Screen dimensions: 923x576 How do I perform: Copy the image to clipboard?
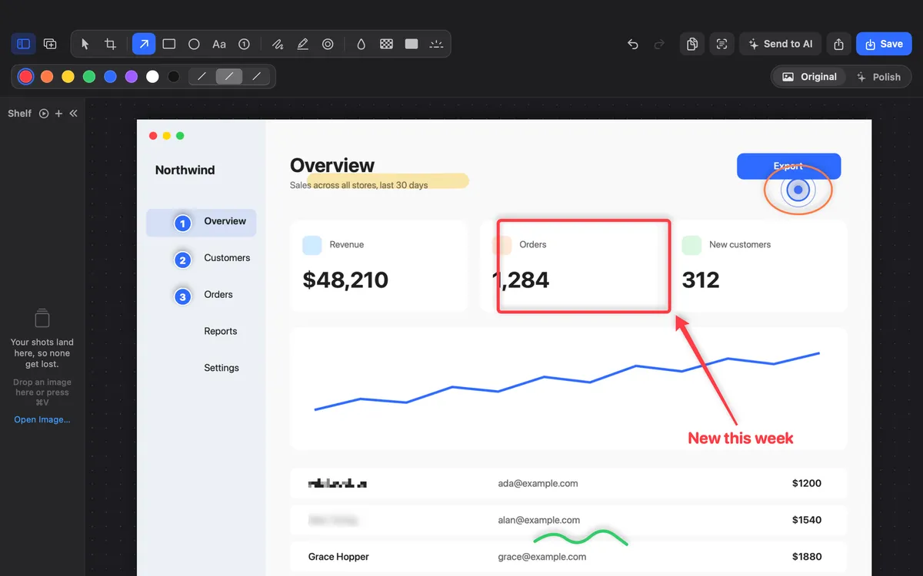(x=692, y=44)
